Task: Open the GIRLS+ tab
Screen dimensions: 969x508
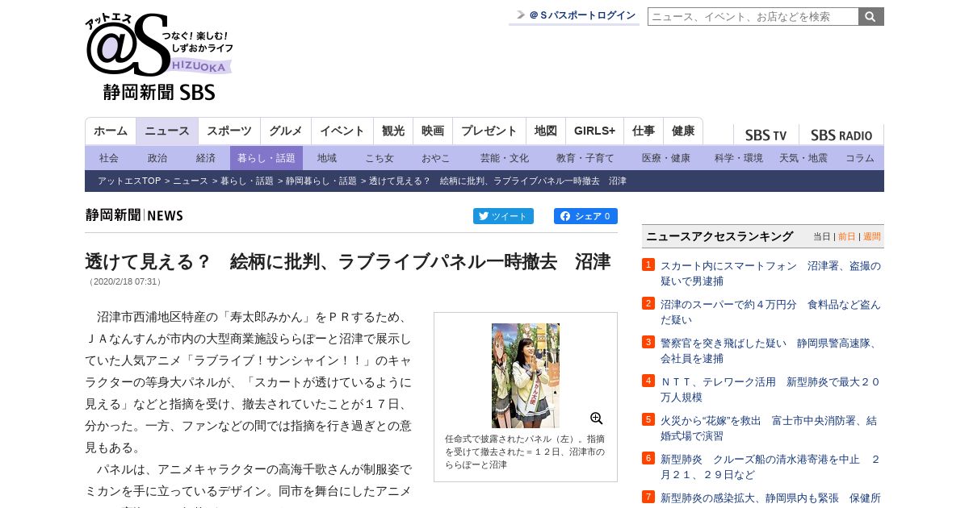Action: (x=595, y=131)
